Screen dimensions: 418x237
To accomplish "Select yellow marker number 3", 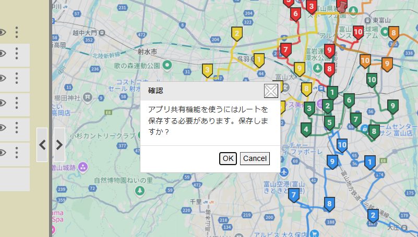I will (x=207, y=70).
